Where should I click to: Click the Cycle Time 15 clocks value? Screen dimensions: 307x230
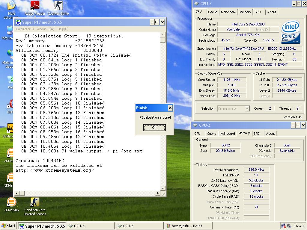(x=256, y=196)
